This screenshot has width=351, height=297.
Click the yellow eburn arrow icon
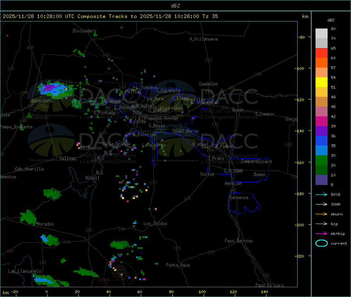321,214
